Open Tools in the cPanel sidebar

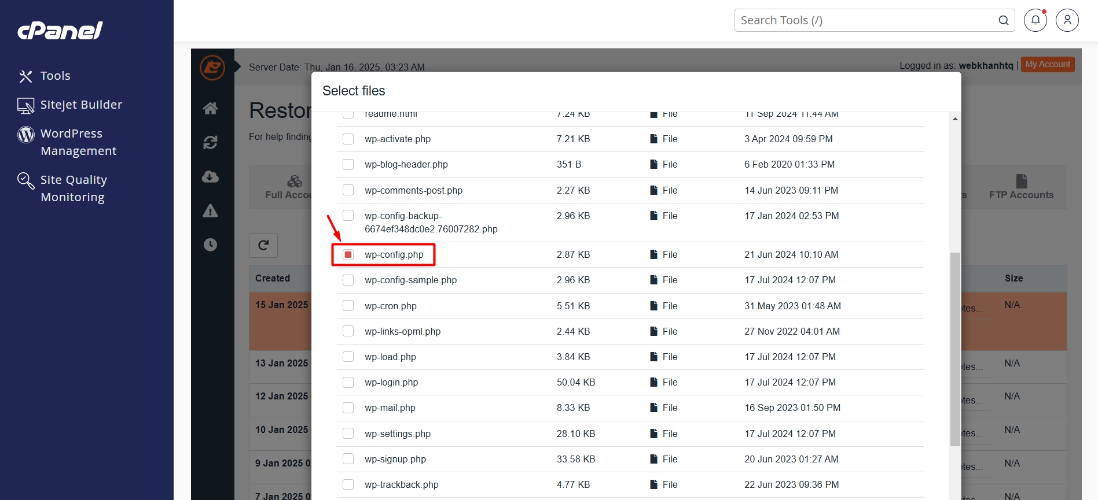pos(55,76)
